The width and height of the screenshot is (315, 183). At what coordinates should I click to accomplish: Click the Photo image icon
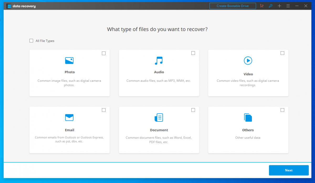(69, 60)
